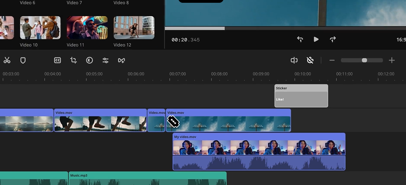Step back one frame
This screenshot has width=406, height=185.
click(x=300, y=39)
